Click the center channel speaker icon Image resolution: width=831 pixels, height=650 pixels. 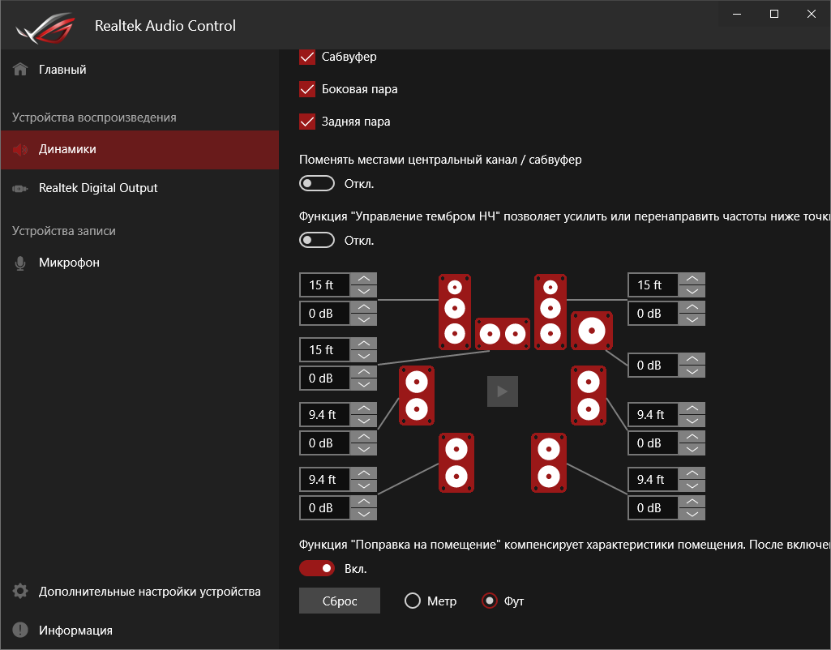tap(501, 333)
